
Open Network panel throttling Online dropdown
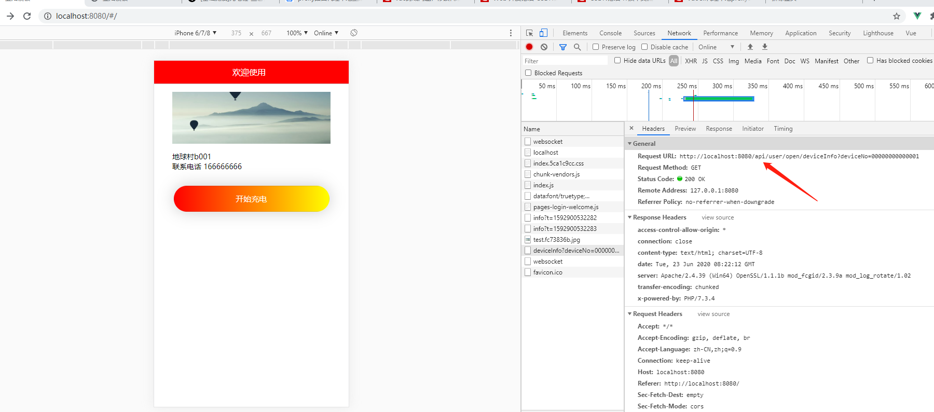[x=717, y=47]
